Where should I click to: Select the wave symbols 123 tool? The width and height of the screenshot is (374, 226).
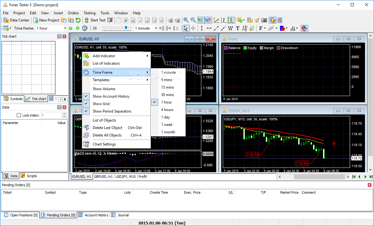click(245, 28)
